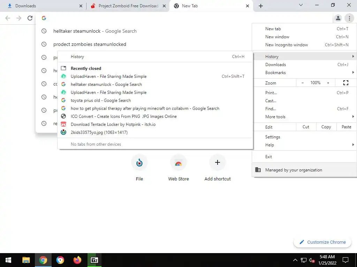Viewport: 357px width, 267px height.
Task: Click the muted volume tray icon
Action: coord(312,260)
